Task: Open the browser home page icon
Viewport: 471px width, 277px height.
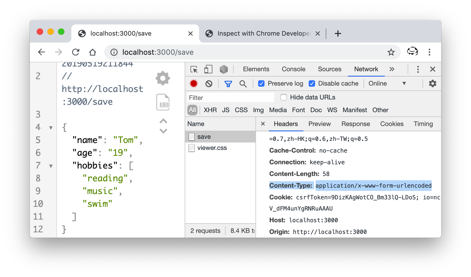Action: tap(93, 52)
